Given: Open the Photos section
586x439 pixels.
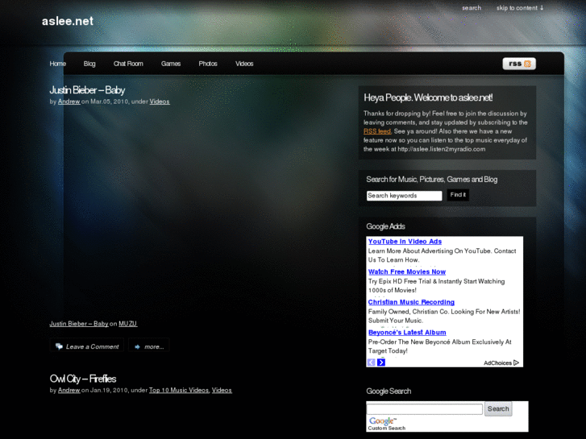Looking at the screenshot, I should click(208, 64).
